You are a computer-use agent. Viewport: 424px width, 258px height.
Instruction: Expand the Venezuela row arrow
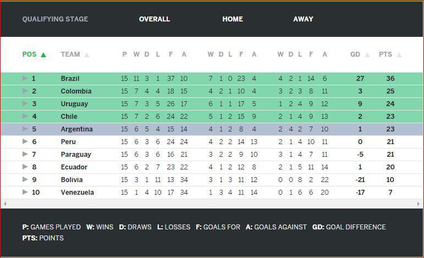[25, 193]
